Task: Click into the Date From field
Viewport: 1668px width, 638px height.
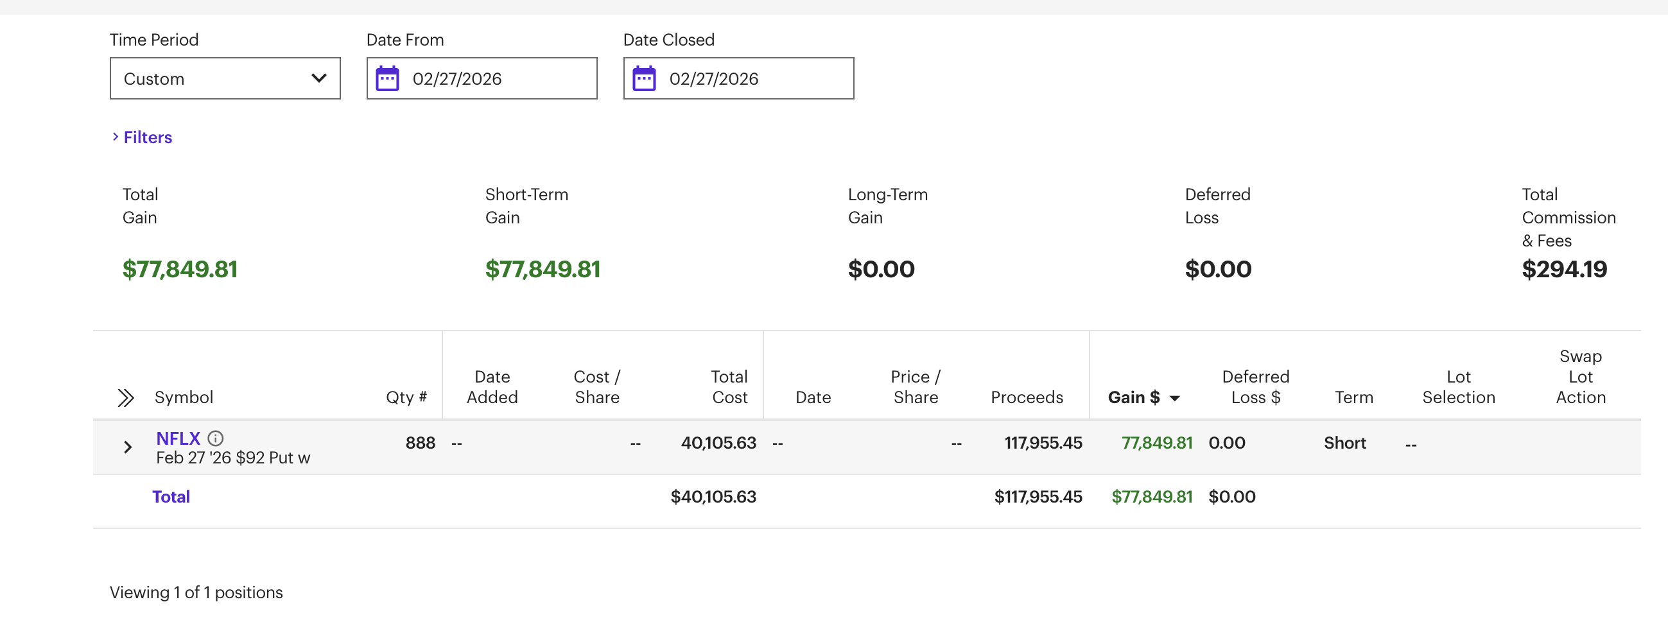Action: (x=499, y=79)
